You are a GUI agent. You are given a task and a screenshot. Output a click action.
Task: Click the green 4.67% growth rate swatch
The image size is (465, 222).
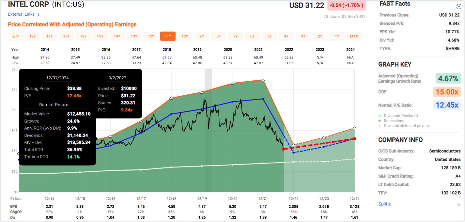pyautogui.click(x=448, y=78)
